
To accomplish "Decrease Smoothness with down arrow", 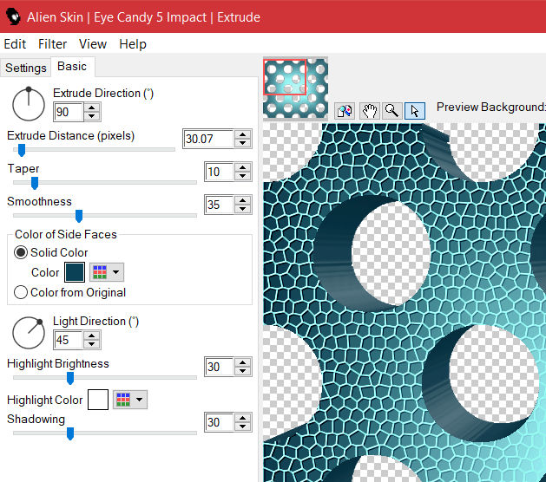I will [x=243, y=209].
